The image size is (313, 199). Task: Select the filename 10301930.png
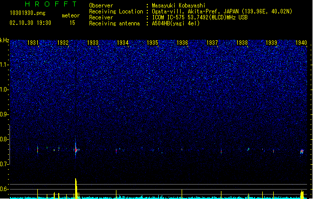[x=28, y=13]
